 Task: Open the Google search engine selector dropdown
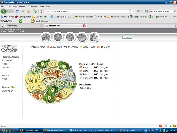147,11
